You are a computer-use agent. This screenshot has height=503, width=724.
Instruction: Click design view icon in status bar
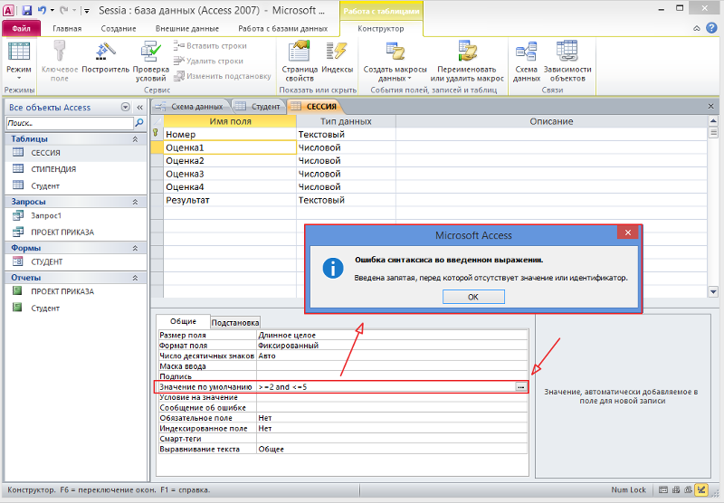coord(702,490)
